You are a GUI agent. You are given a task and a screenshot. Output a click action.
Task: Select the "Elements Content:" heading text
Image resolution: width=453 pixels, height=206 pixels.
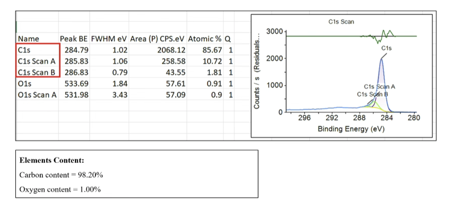[52, 160]
